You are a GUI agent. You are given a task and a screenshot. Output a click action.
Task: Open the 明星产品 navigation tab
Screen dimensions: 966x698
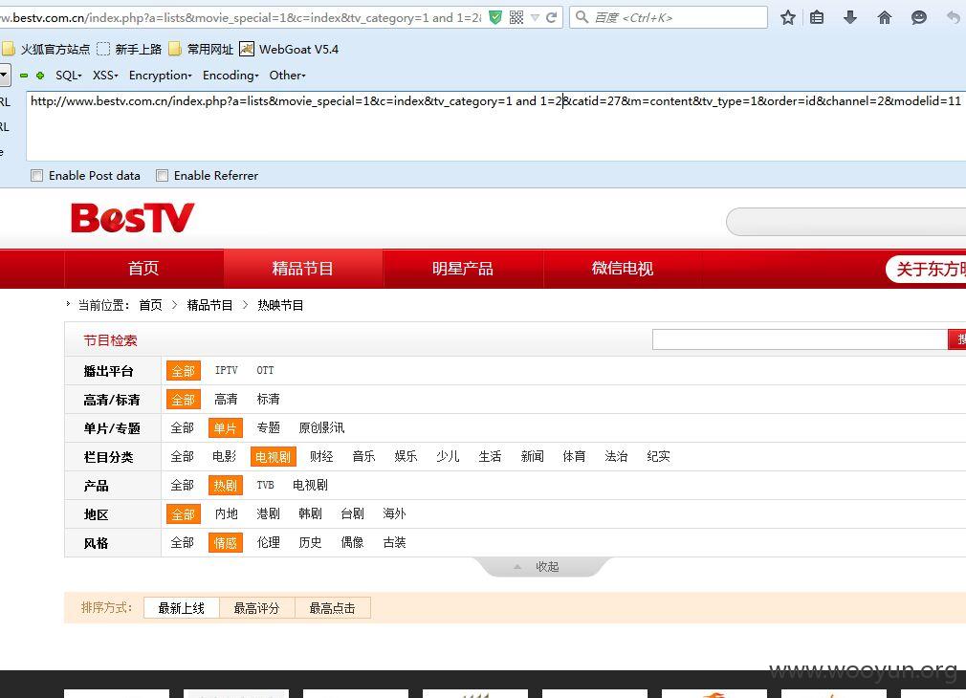point(463,269)
